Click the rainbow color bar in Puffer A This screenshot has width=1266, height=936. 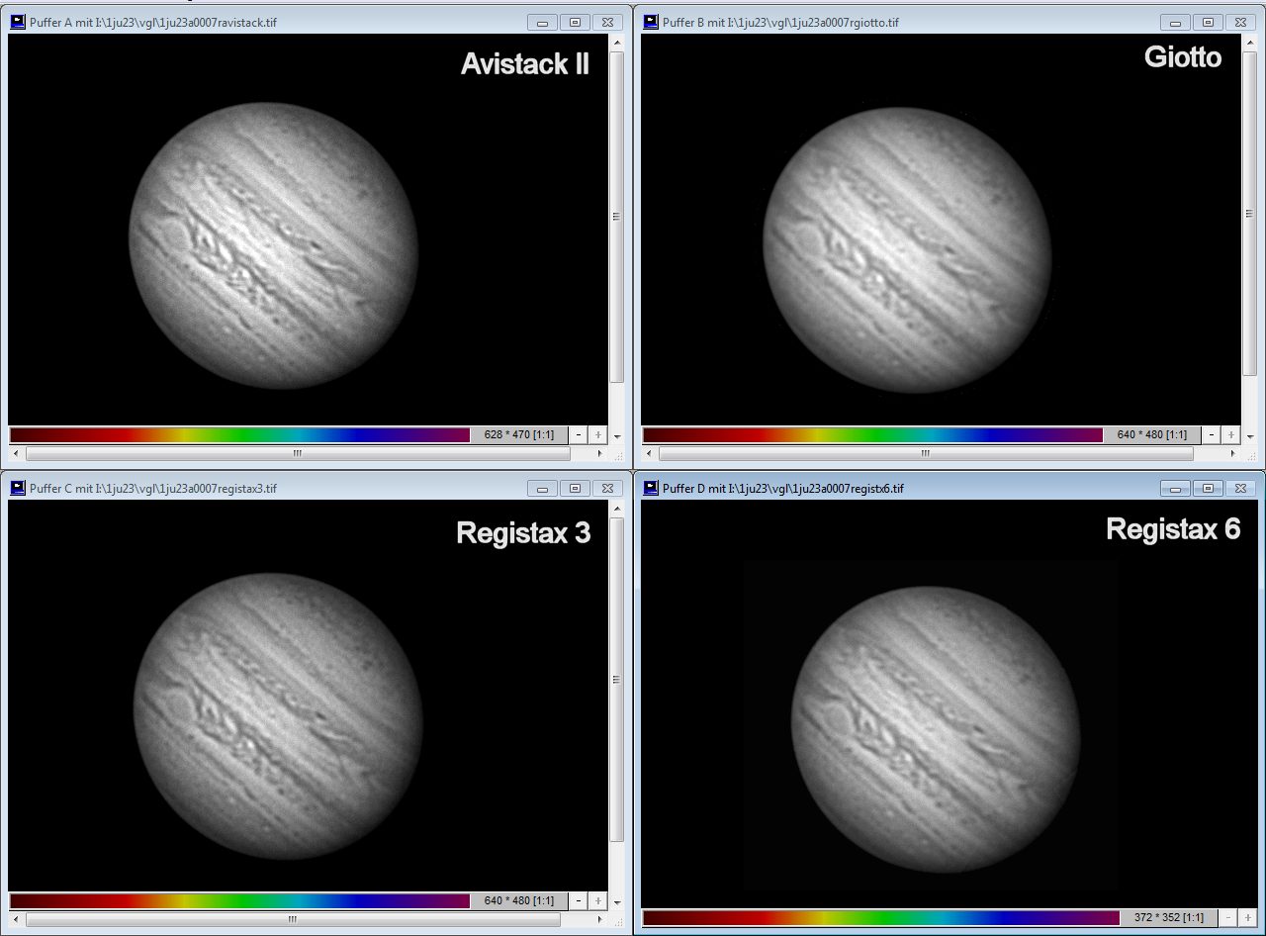pos(239,435)
